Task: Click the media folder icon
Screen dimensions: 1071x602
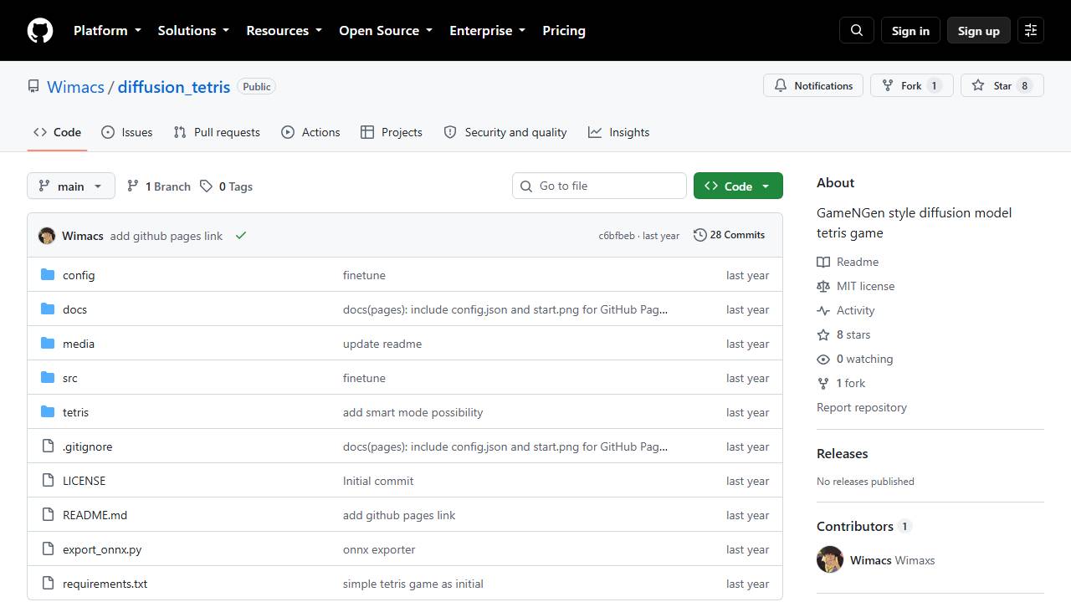Action: (48, 344)
